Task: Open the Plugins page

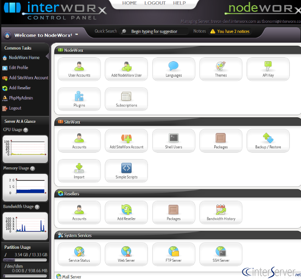Action: click(79, 99)
